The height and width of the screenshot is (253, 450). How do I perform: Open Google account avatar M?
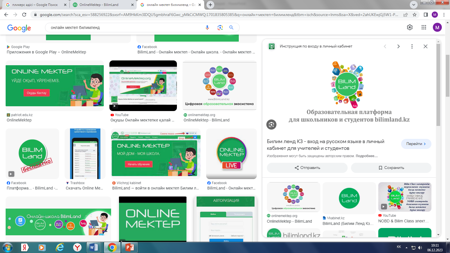437,27
